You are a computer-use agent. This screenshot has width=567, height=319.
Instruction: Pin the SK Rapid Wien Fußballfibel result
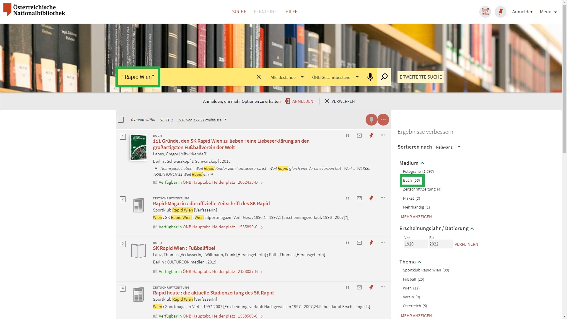(x=371, y=242)
